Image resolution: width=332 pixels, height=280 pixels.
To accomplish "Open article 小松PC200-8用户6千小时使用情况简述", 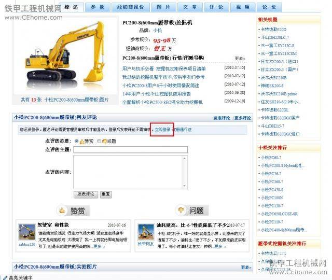I will pos(161,86).
